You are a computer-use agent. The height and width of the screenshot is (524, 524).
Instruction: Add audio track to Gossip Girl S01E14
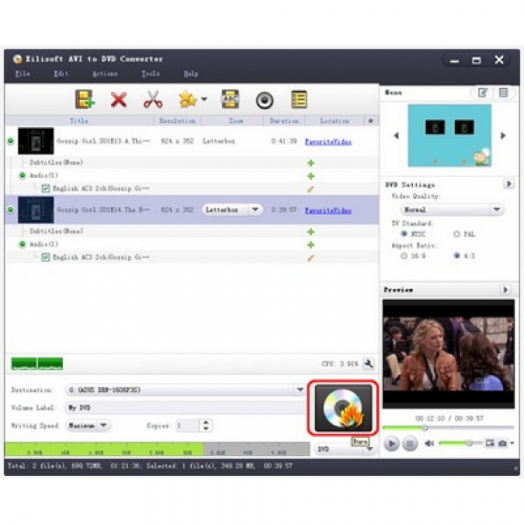click(311, 245)
